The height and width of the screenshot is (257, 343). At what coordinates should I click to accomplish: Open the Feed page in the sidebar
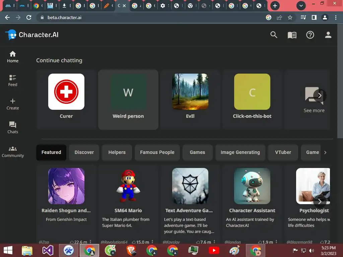coord(13,80)
